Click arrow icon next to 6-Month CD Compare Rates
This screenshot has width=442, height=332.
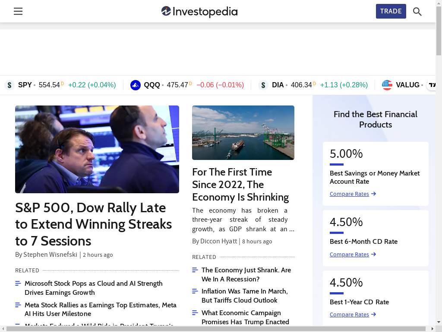click(x=373, y=254)
